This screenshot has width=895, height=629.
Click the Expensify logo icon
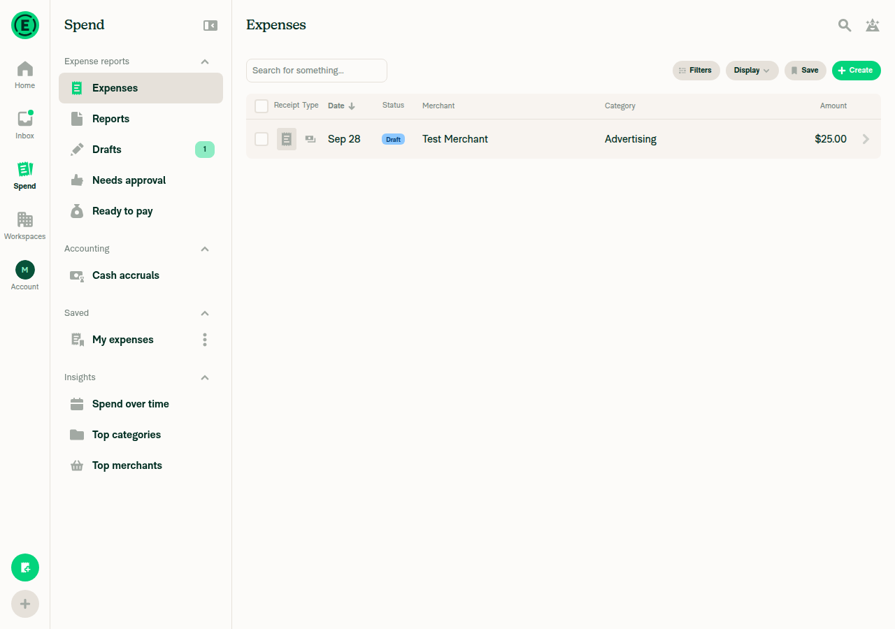point(25,25)
